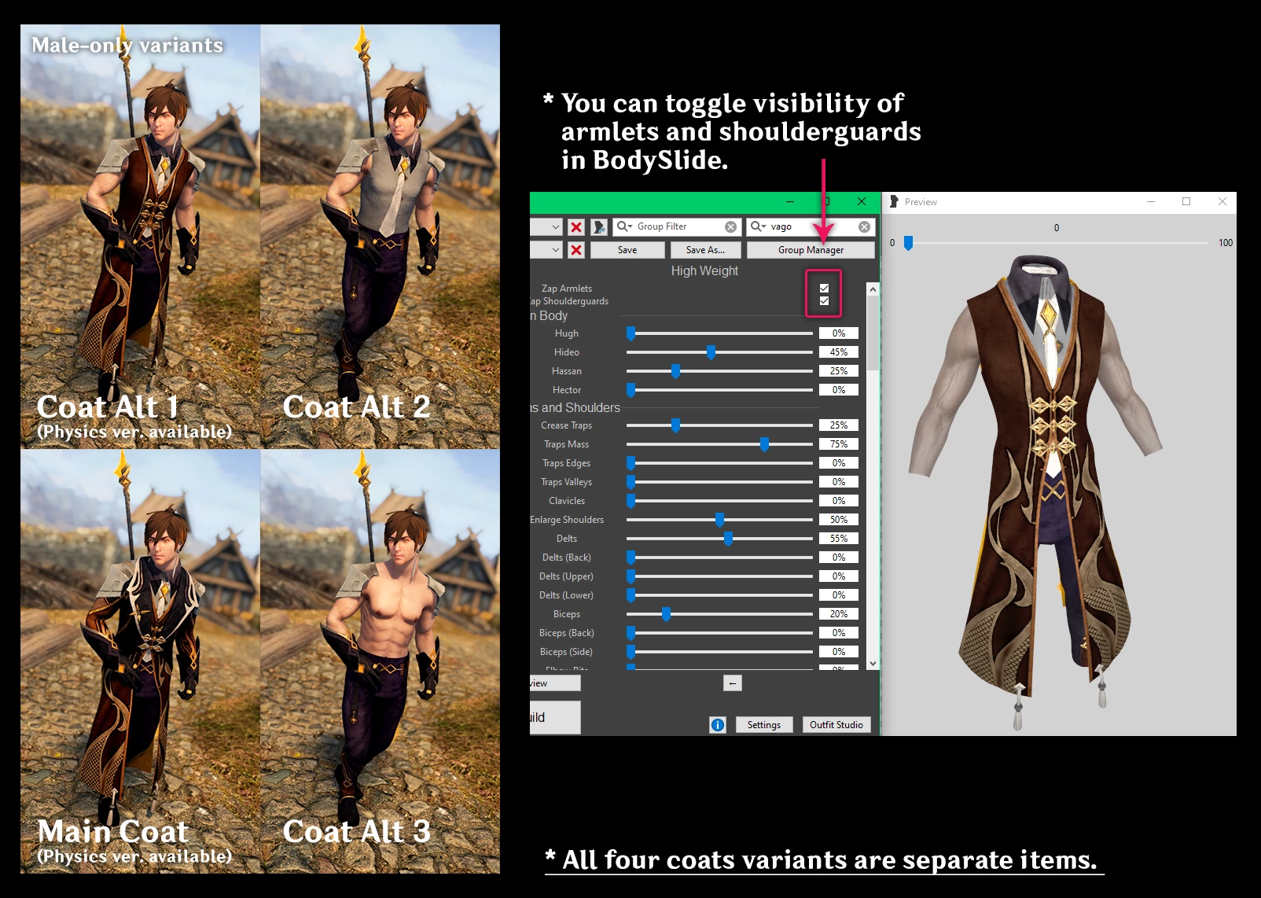Click the red X delete icon beside Save
The image size is (1261, 898).
click(576, 249)
